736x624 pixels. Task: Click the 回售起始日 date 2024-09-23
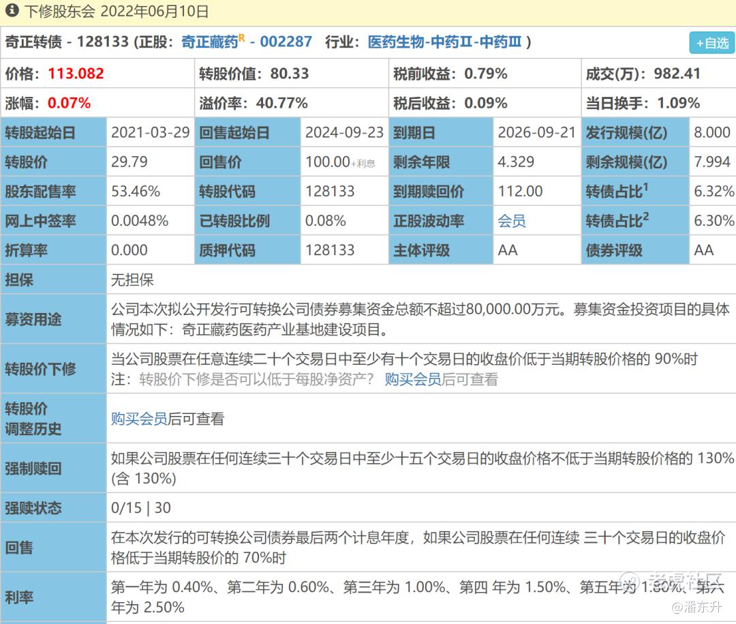coord(345,132)
